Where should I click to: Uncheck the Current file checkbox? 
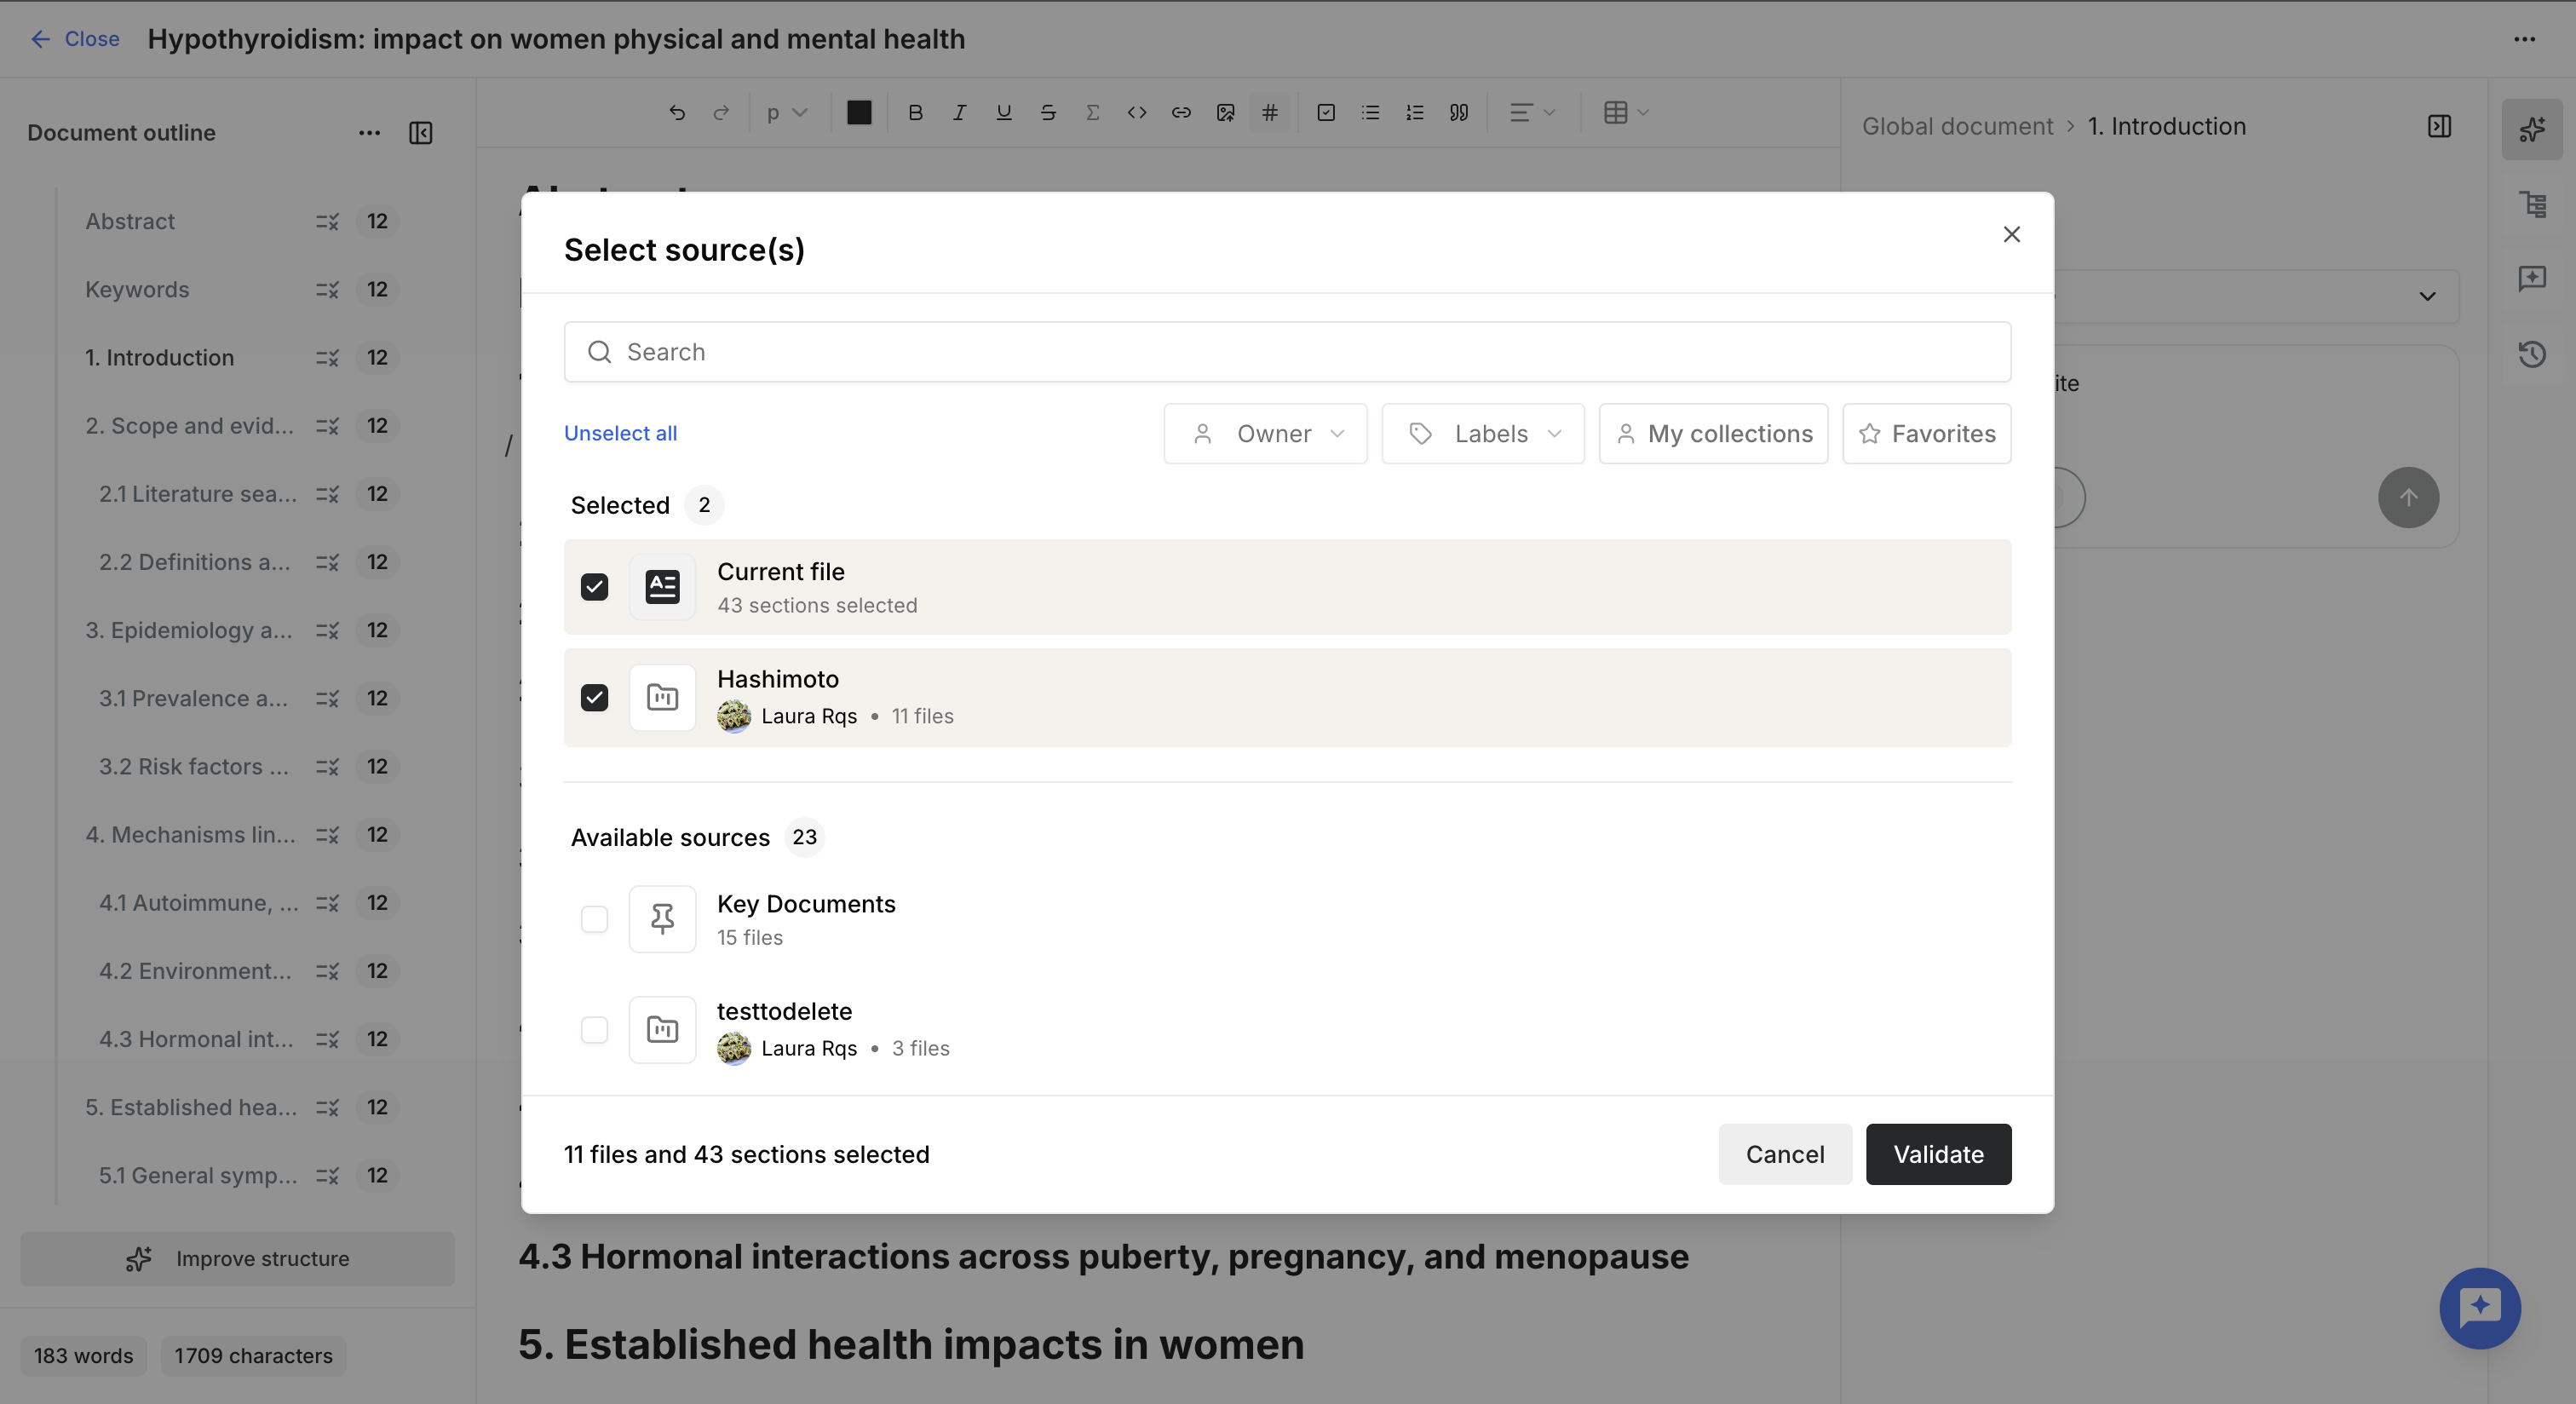click(594, 587)
